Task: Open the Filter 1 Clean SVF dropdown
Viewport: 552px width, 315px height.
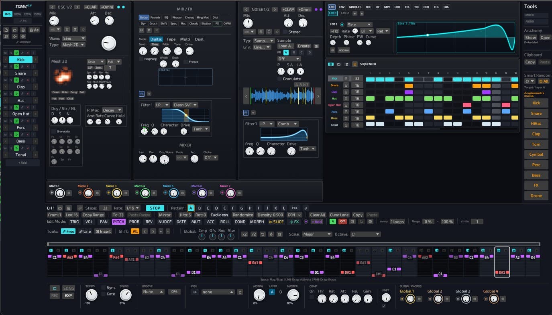Action: [x=185, y=105]
